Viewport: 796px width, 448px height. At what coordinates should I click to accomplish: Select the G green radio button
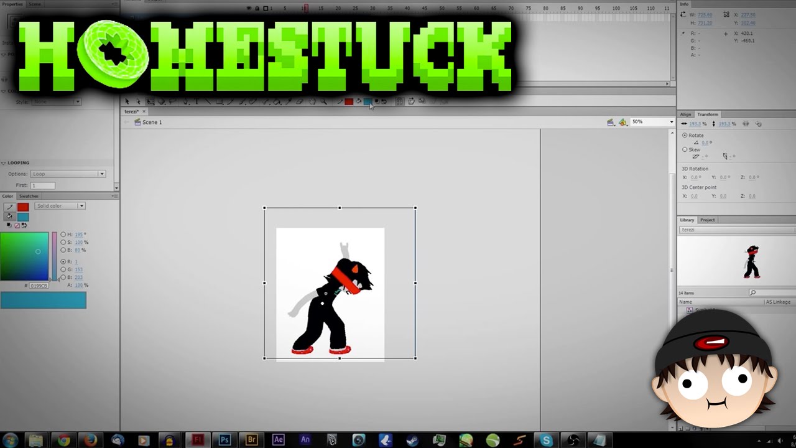(63, 269)
